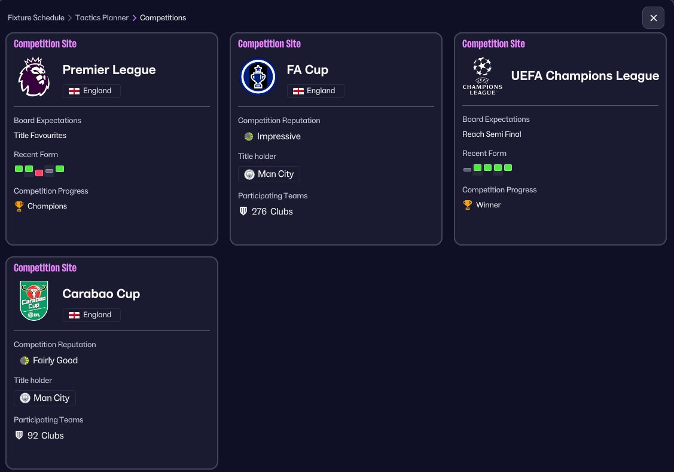Click the red loss marker in Premier League form
The image size is (674, 472).
39,173
